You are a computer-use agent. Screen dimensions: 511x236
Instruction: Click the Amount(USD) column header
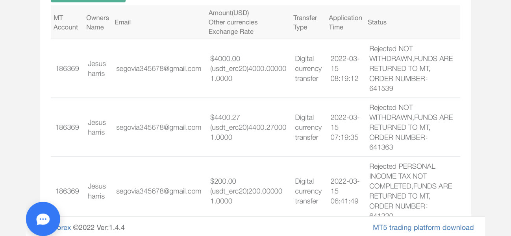pos(229,13)
